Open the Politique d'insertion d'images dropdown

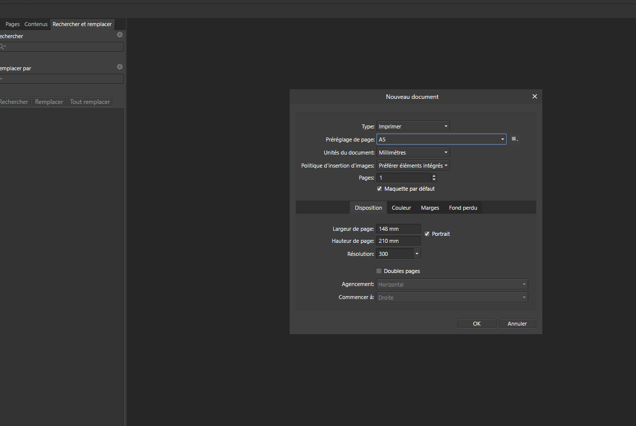click(413, 165)
